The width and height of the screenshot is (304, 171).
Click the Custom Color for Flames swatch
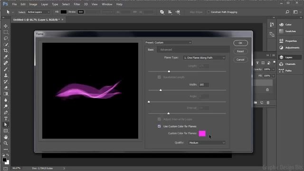202,133
